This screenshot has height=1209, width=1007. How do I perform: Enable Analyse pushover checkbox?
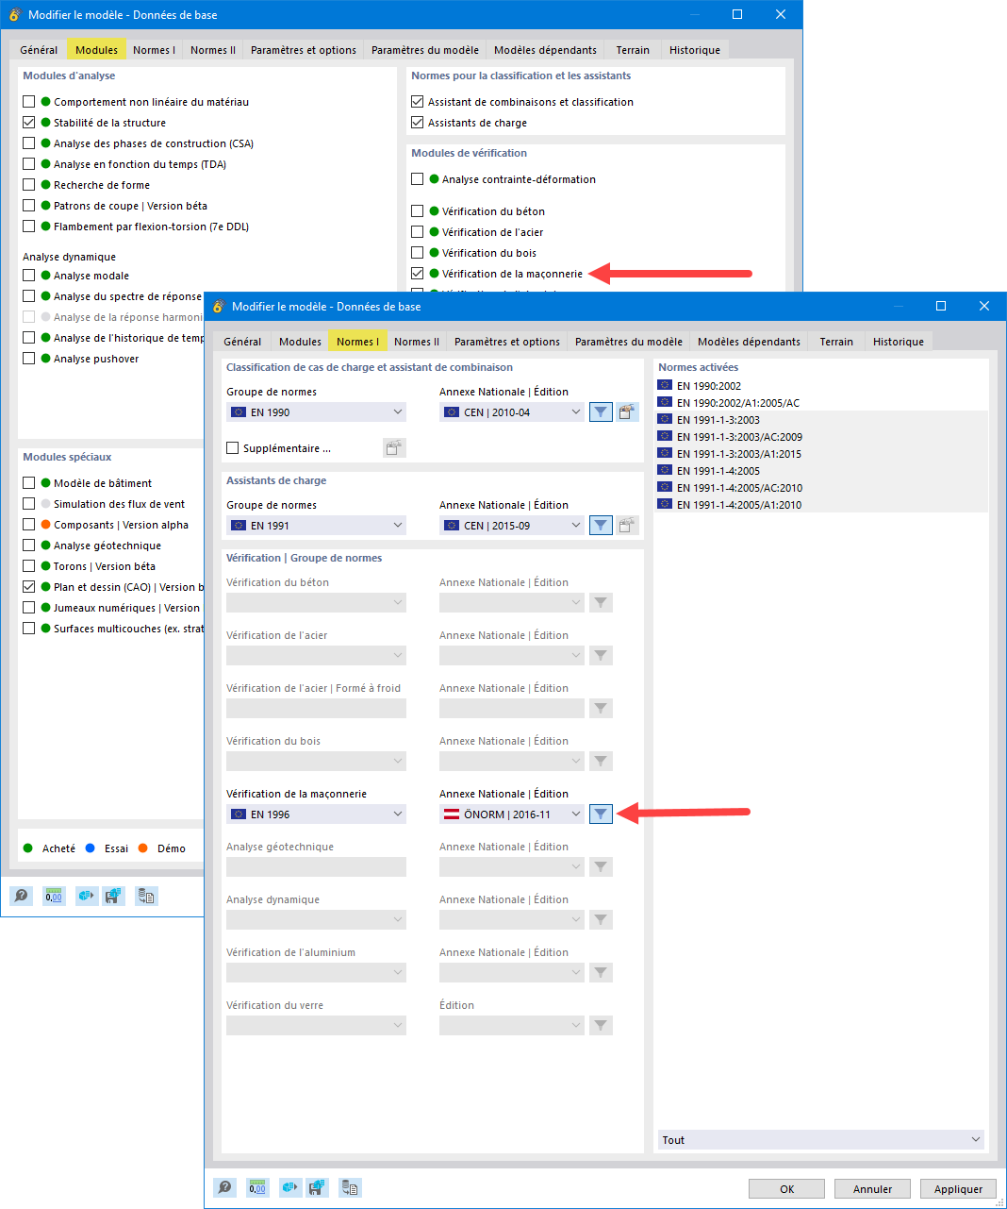29,359
